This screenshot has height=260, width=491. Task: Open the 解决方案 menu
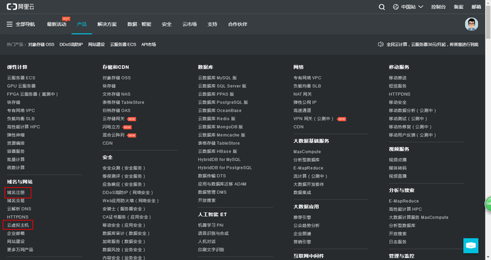click(x=107, y=24)
